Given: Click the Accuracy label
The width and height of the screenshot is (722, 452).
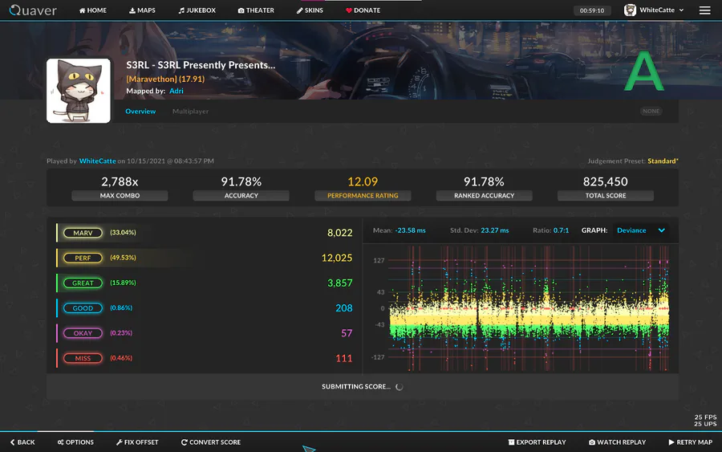Looking at the screenshot, I should (241, 195).
